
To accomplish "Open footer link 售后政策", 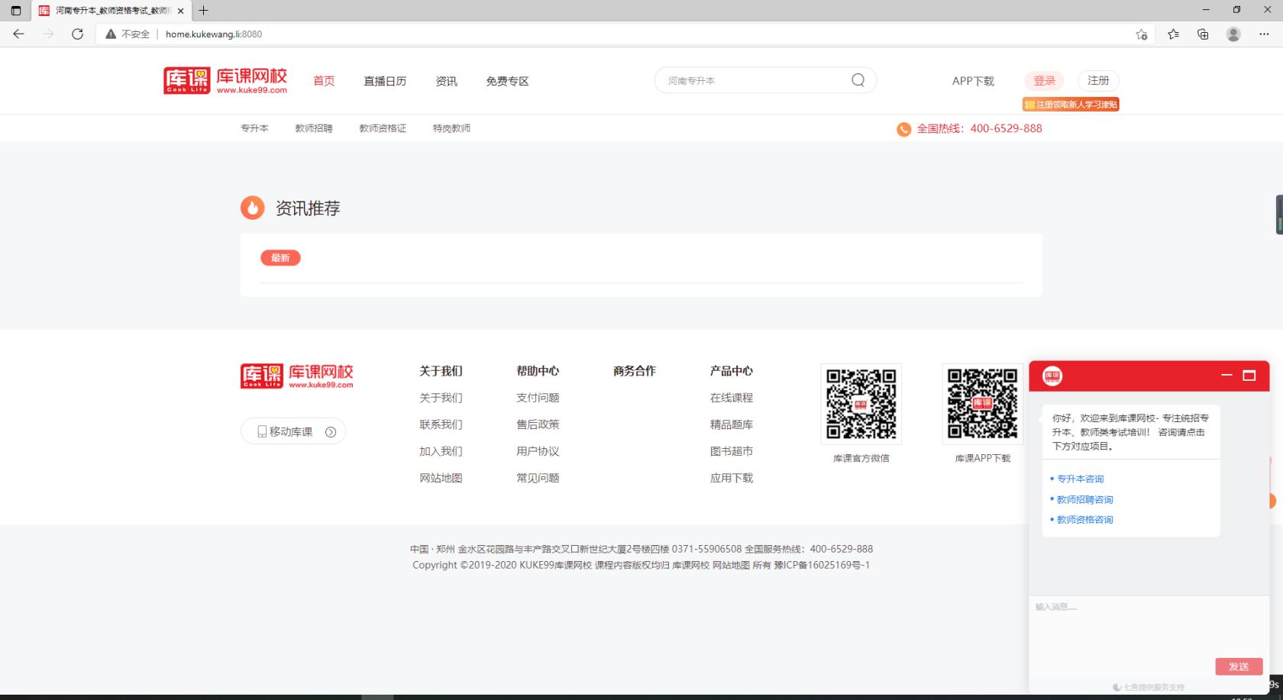I will pyautogui.click(x=538, y=424).
